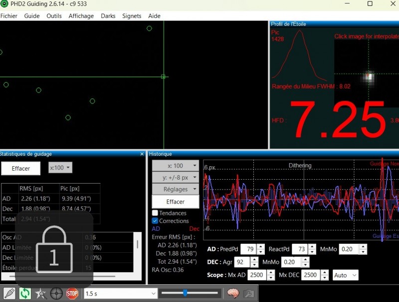The image size is (399, 302).
Task: Click the DEC Agr spinner arrows
Action: (254, 262)
